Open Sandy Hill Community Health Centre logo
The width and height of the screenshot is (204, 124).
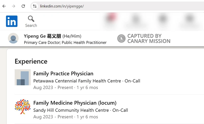(x=23, y=107)
